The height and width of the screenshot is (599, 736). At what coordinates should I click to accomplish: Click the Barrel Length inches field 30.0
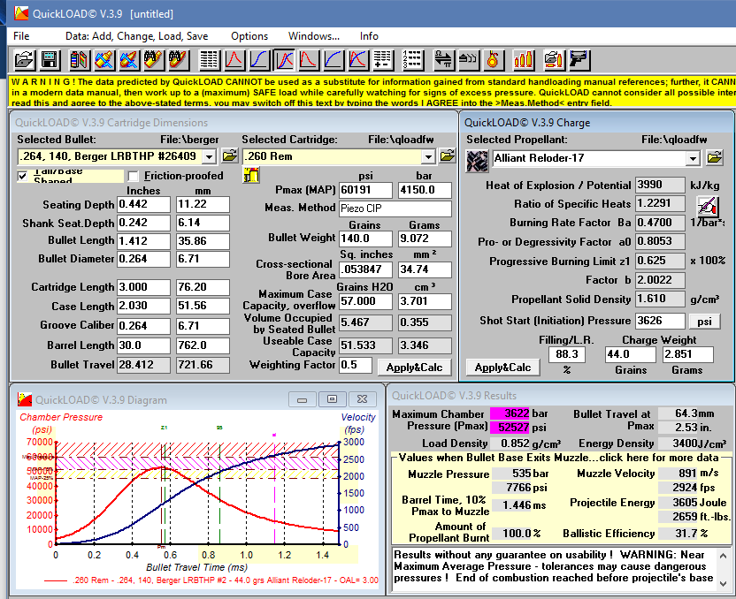coord(143,345)
